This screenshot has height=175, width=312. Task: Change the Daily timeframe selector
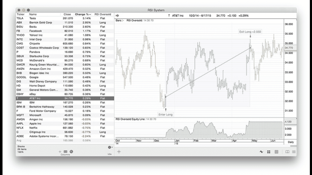(291, 142)
